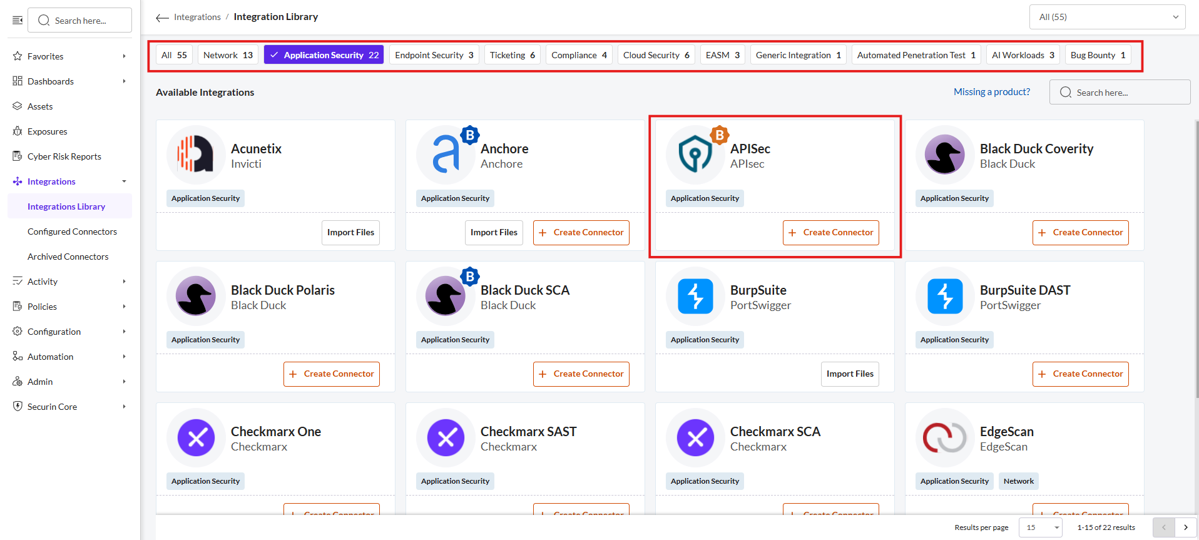
Task: Deselect the Application Security filter tab
Action: (x=324, y=55)
